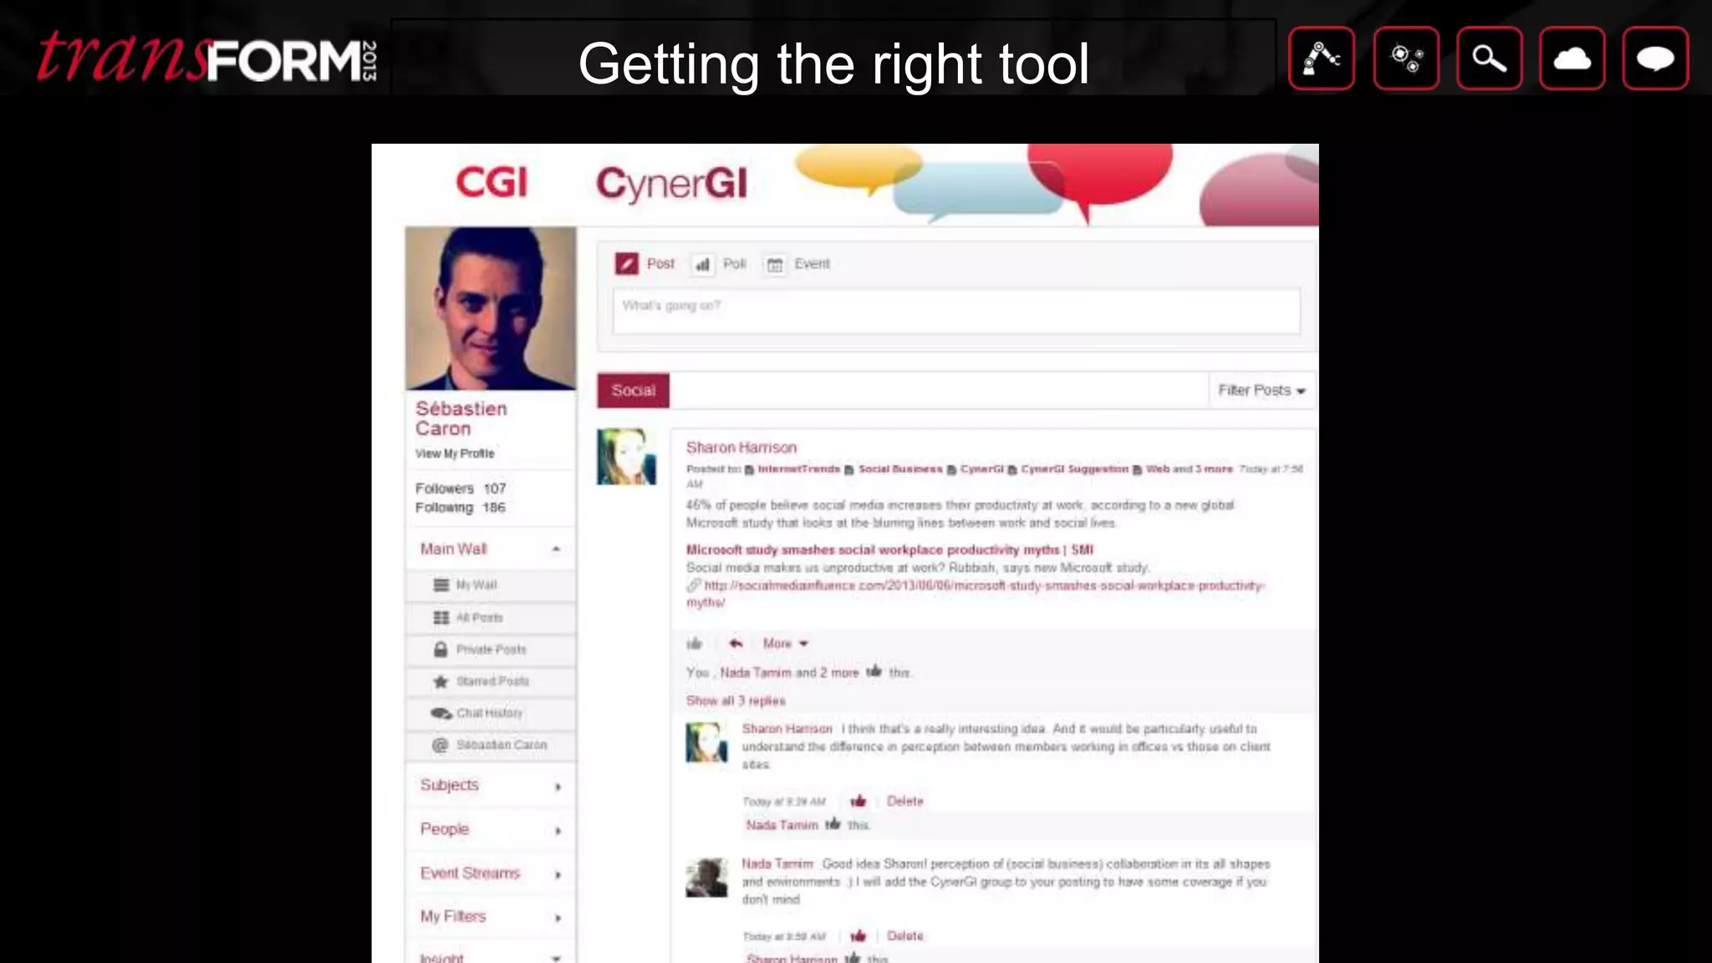Click the CGI logo
Screen dimensions: 1712x963
(x=492, y=182)
